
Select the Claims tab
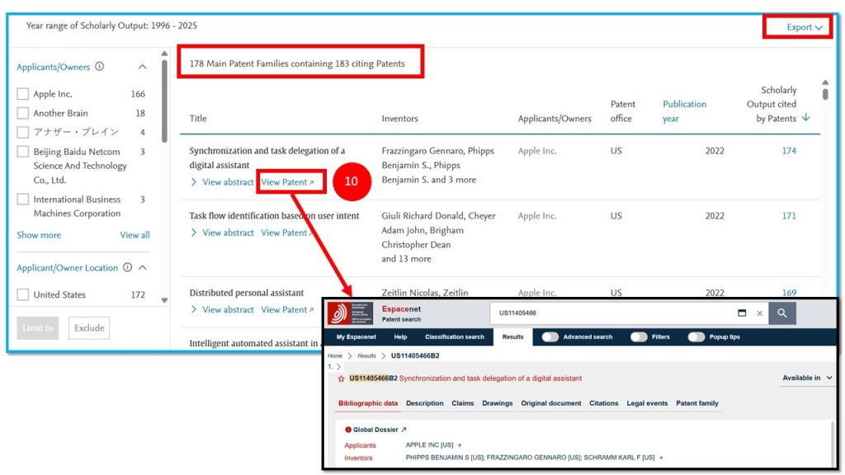point(462,403)
